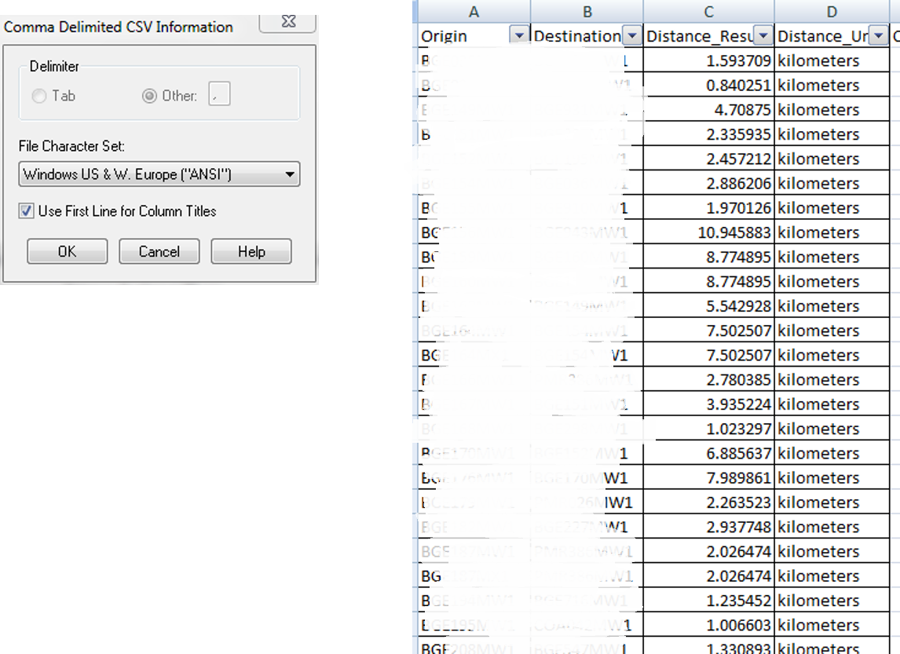Screen dimensions: 900x654
Task: Uncheck Use First Line for Column Titles
Action: 27,212
